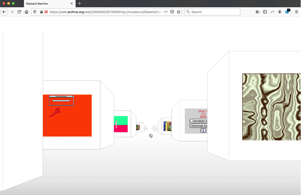Show the browser sidebar
The image size is (301, 195).
click(265, 12)
